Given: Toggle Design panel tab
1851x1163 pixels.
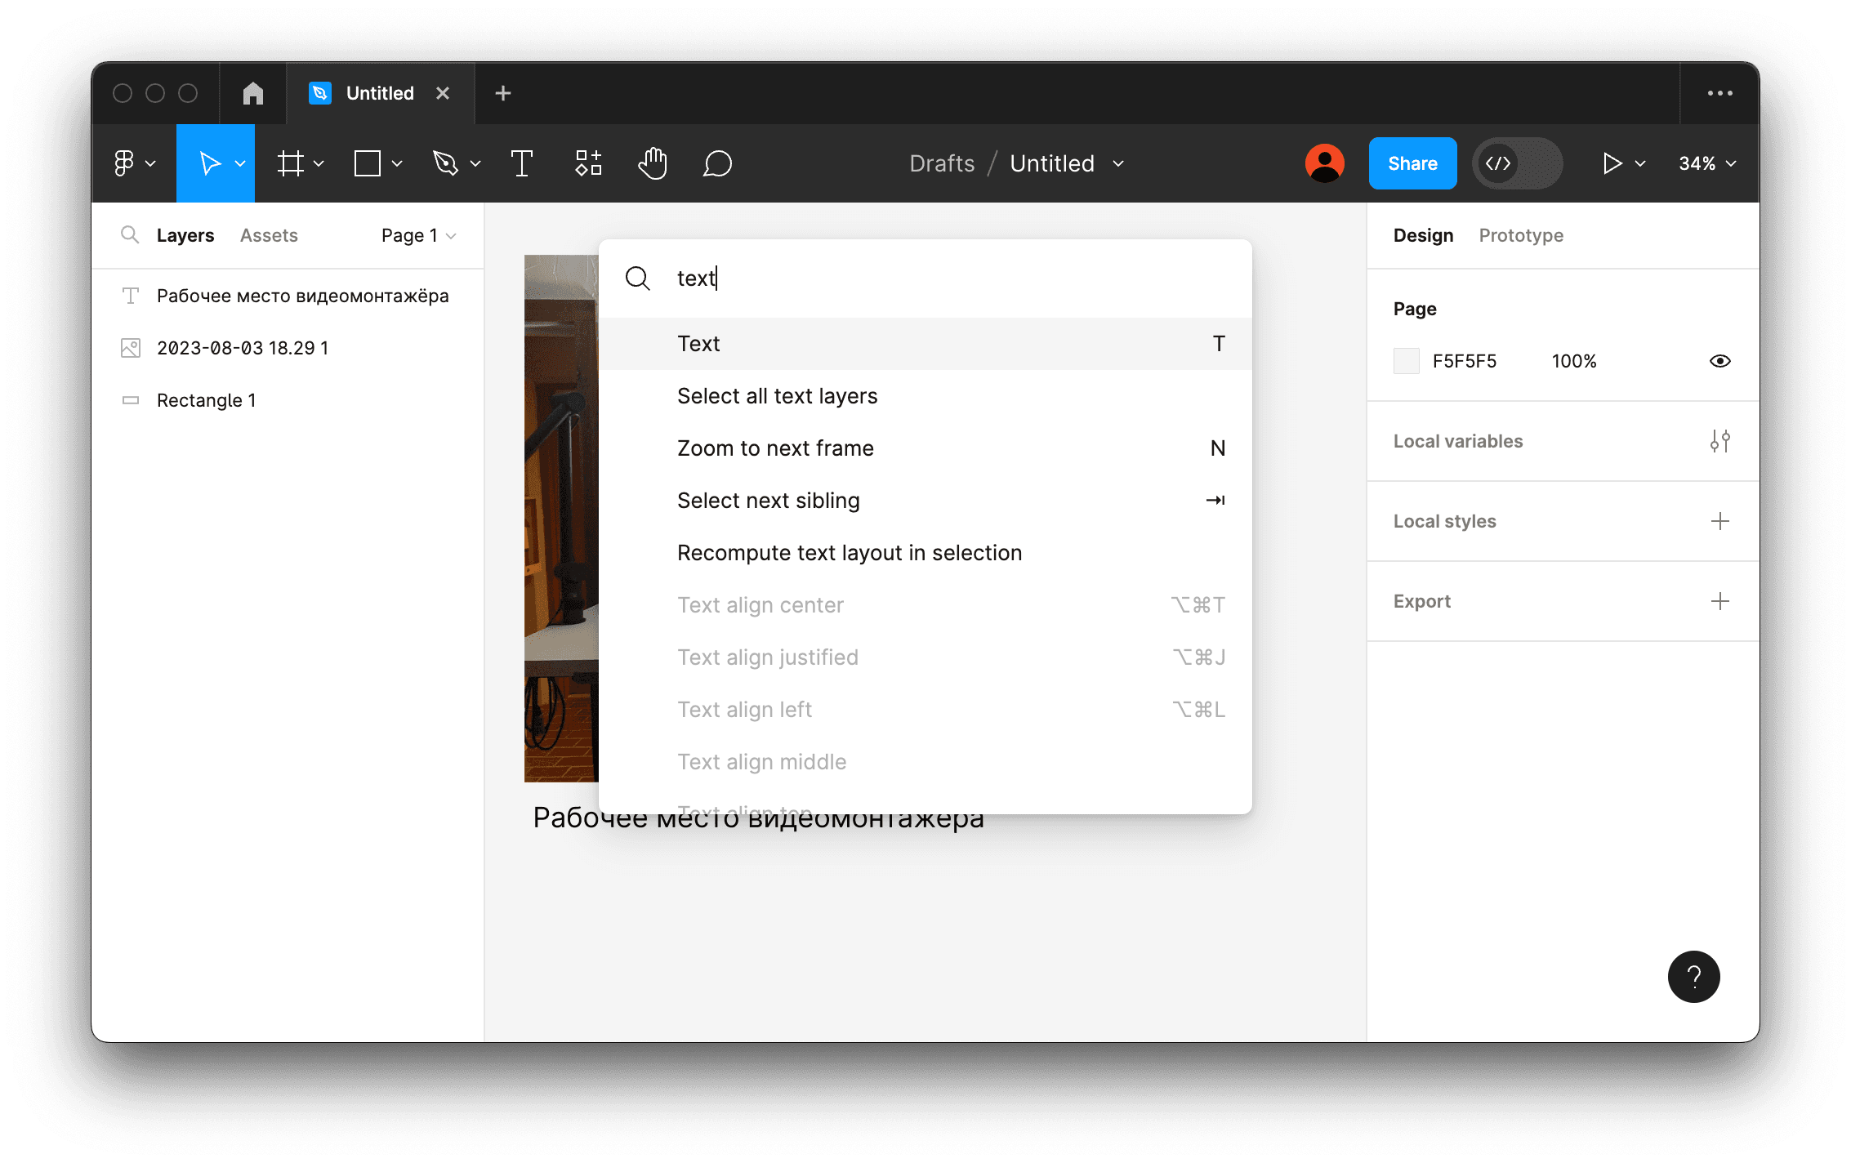Looking at the screenshot, I should coord(1422,234).
